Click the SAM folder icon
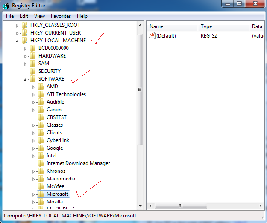 click(x=32, y=64)
